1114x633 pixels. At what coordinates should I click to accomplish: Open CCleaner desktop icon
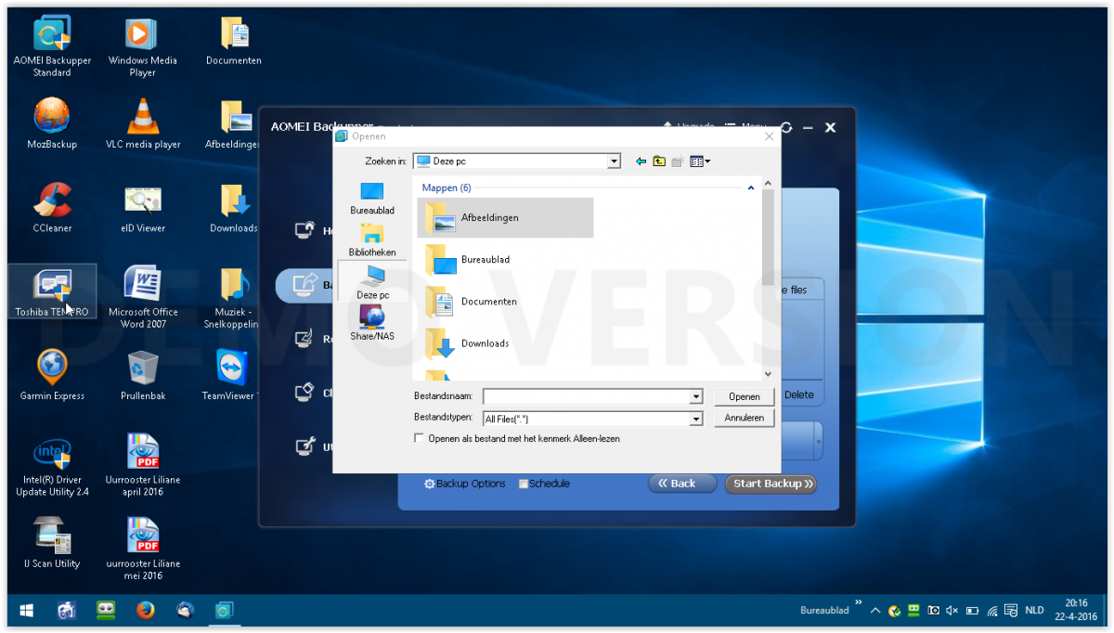pos(52,207)
